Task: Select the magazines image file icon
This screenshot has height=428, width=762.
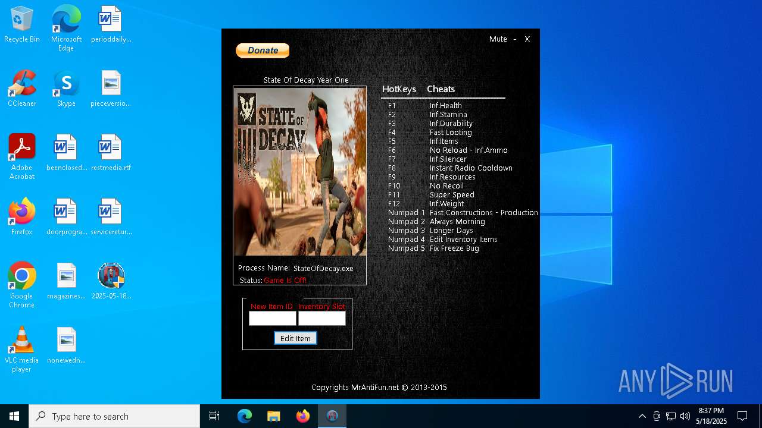Action: (66, 282)
